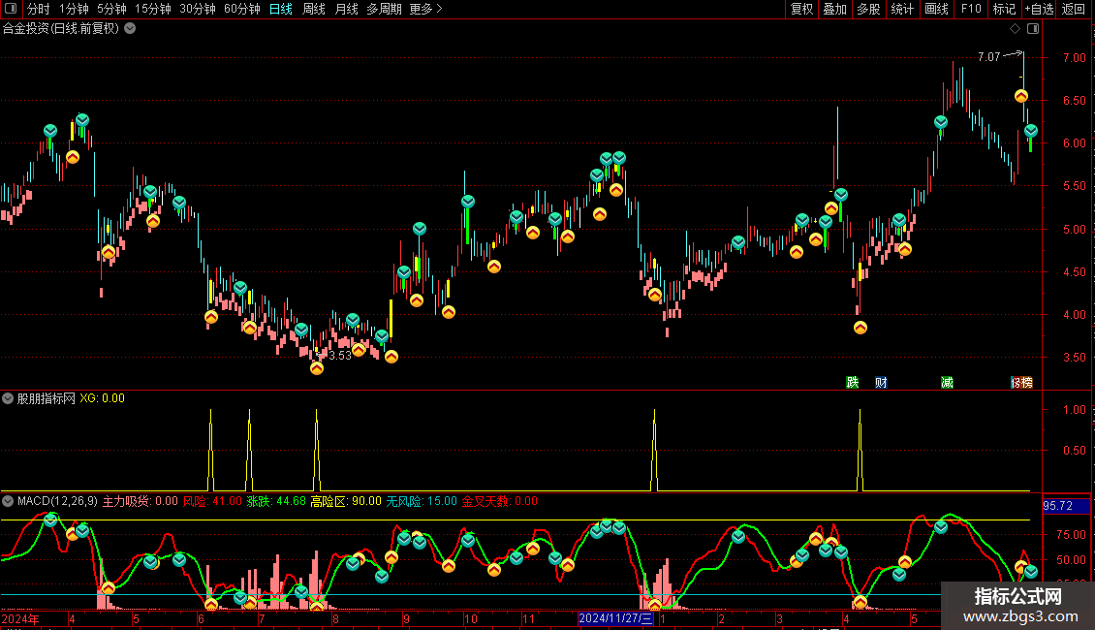Image resolution: width=1095 pixels, height=630 pixels.
Task: Click the 3.53 low price label
Action: tap(340, 356)
